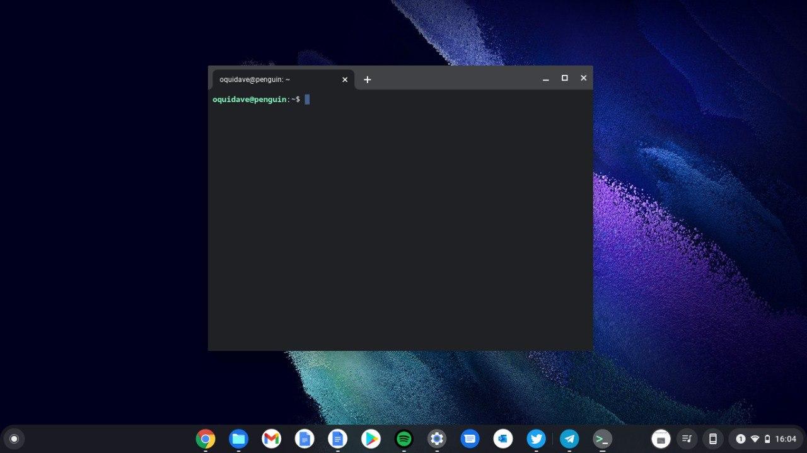Open the Phone Hub icon
807x453 pixels.
tap(713, 439)
